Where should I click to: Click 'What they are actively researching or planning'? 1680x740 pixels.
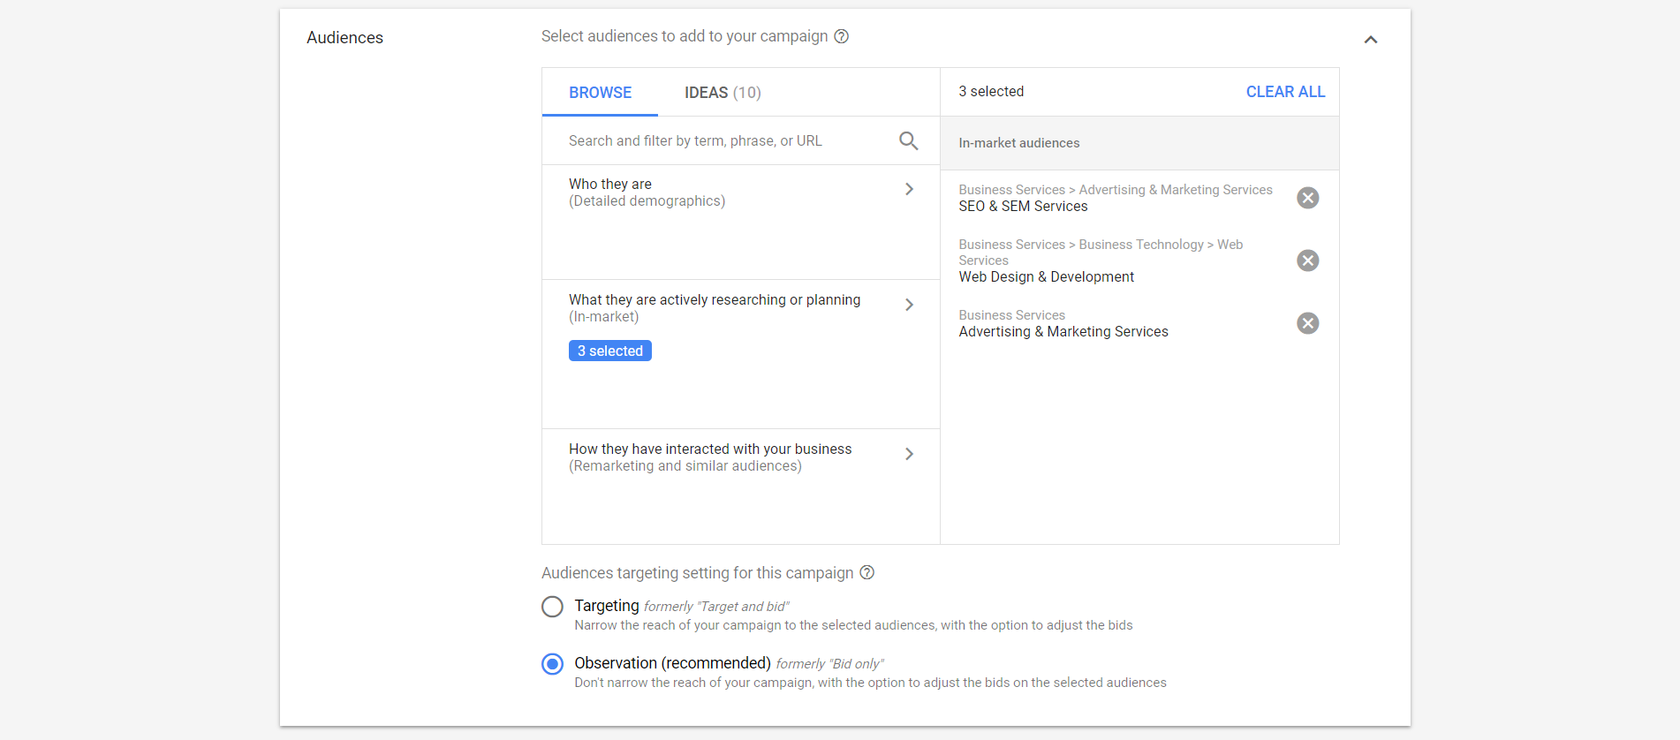point(715,300)
